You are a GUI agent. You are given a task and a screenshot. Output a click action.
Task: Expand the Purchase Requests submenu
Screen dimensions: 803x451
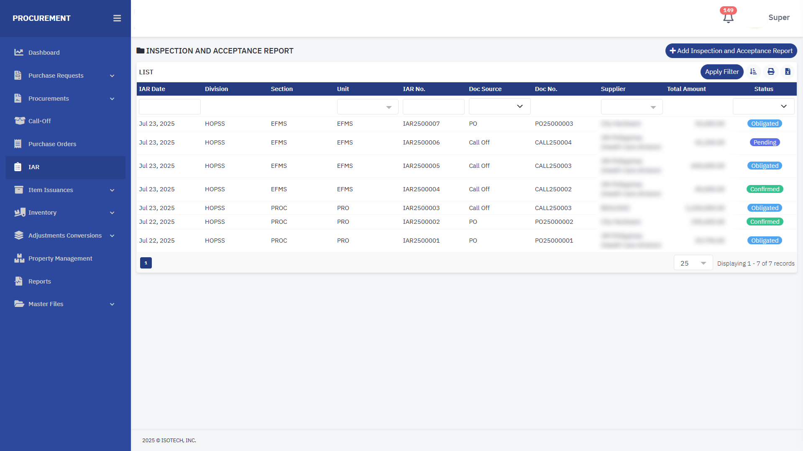pyautogui.click(x=112, y=76)
